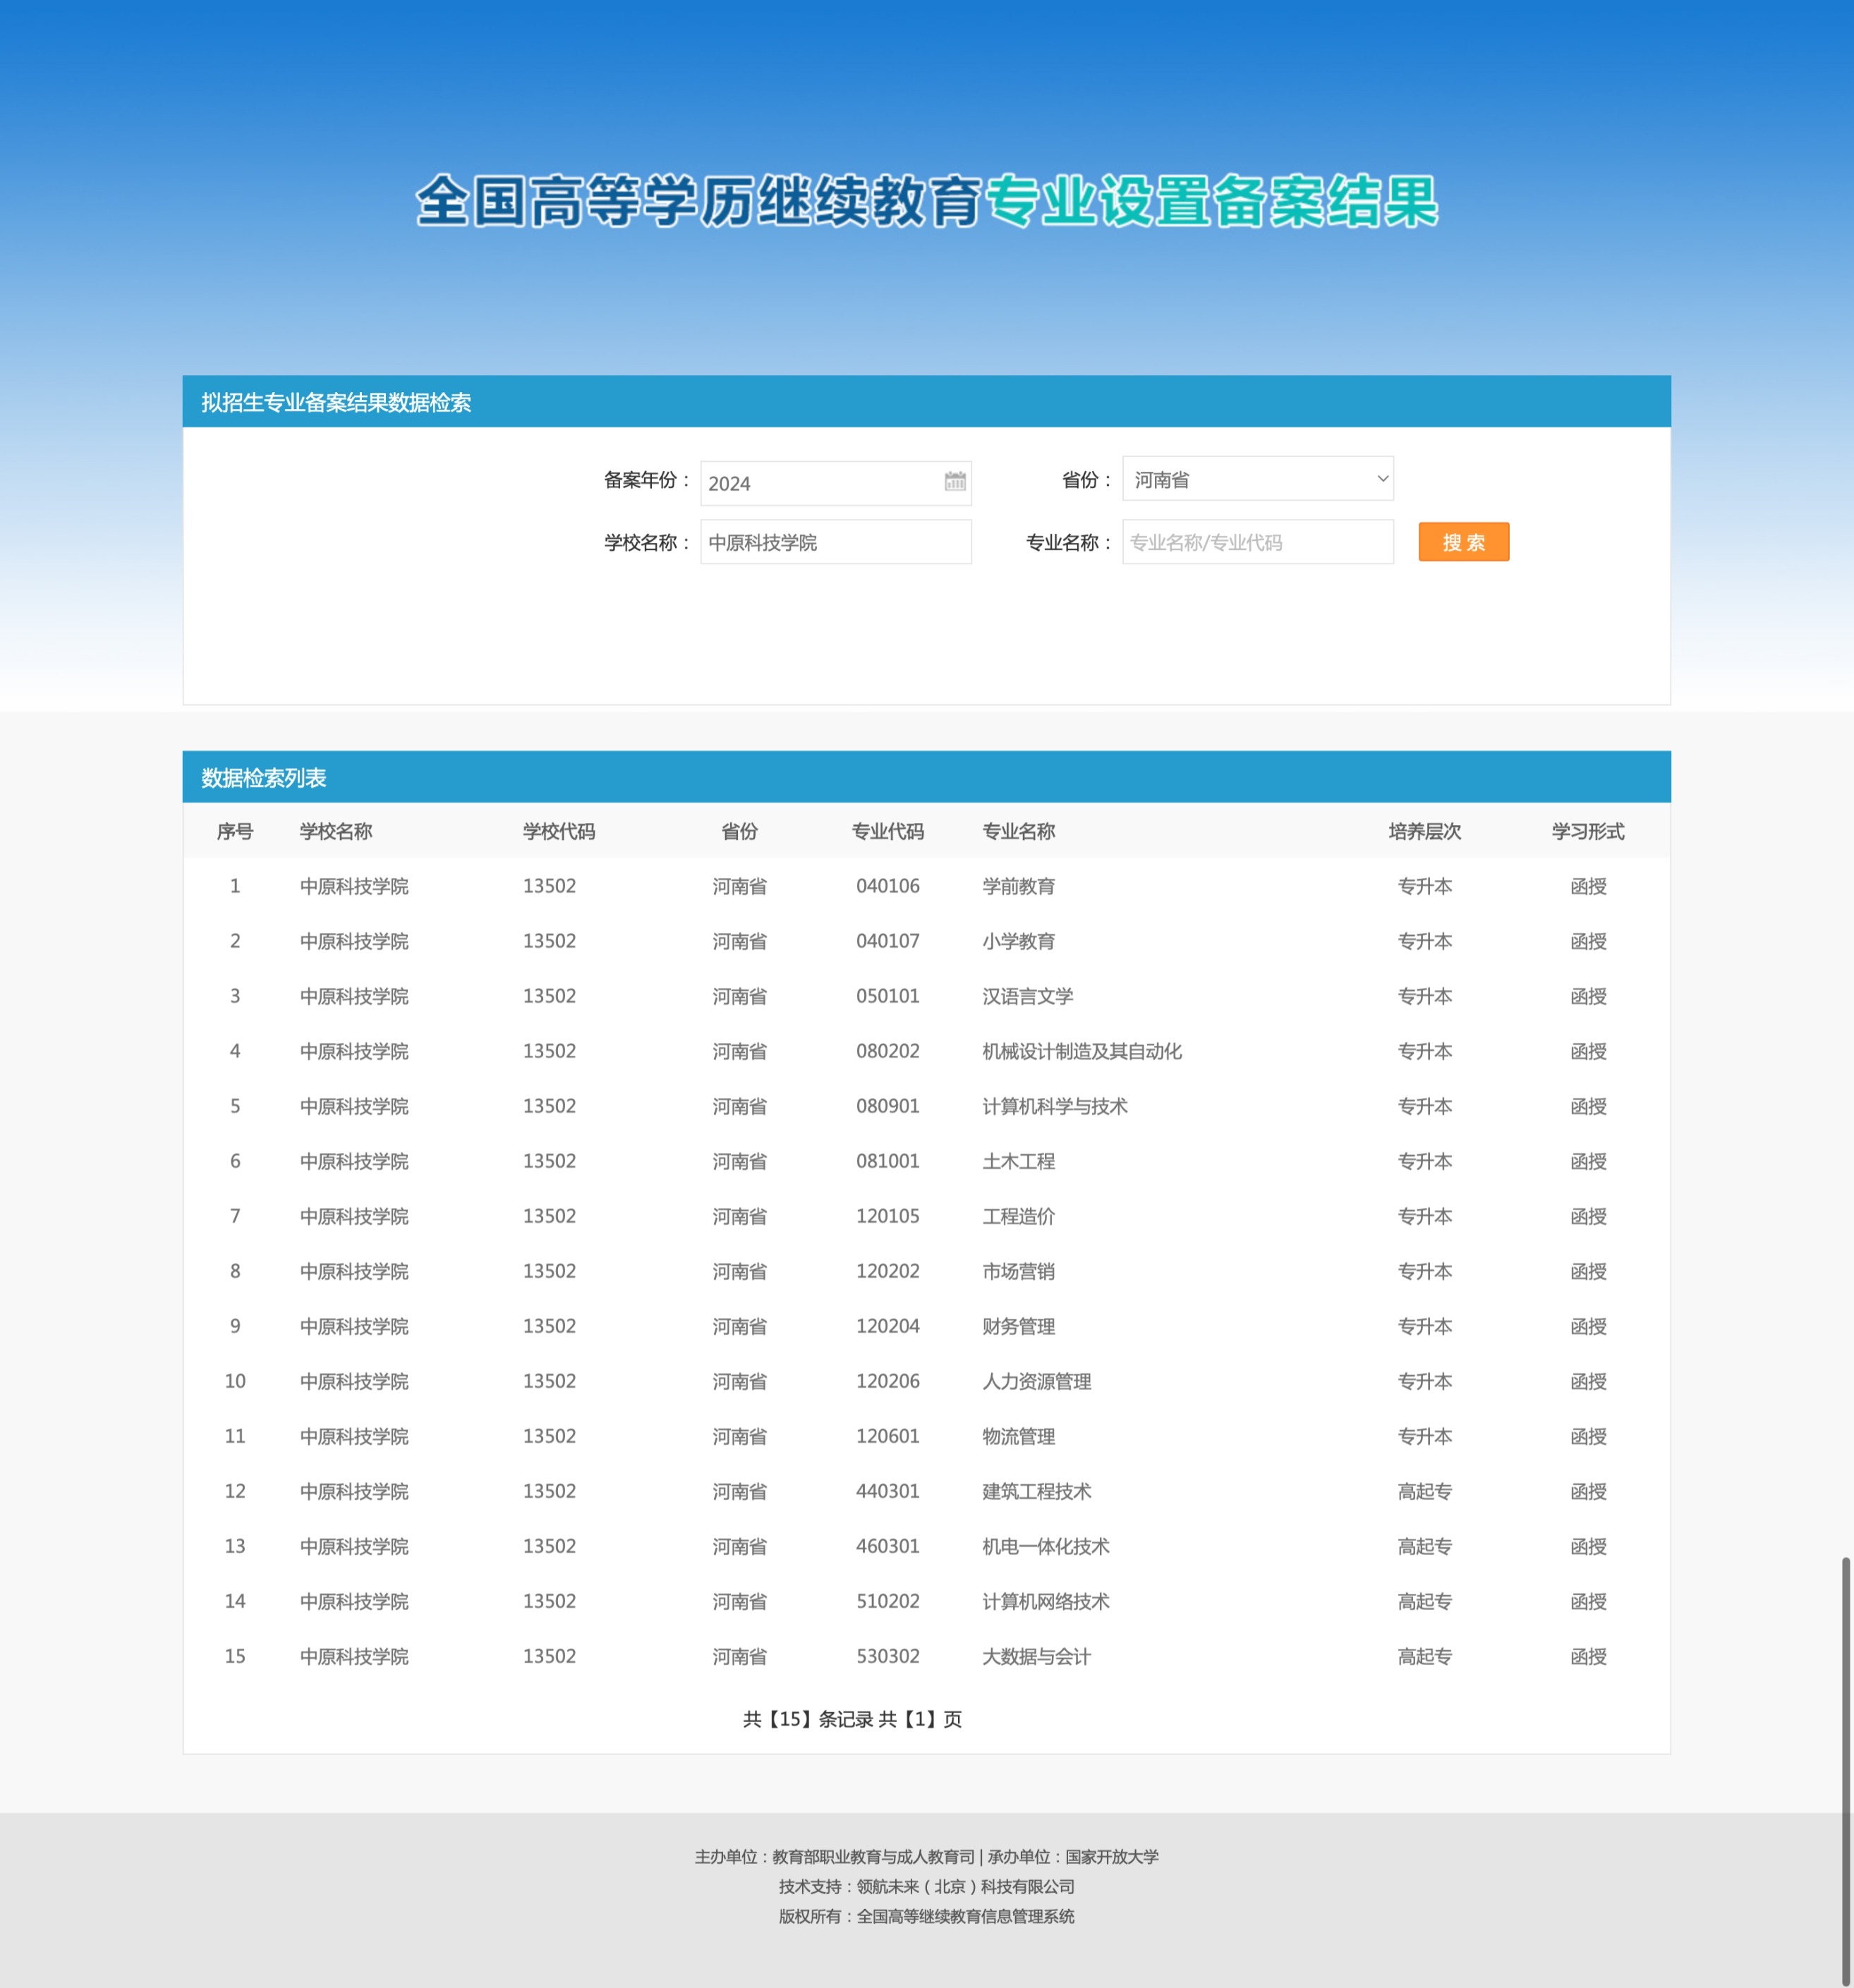Viewport: 1854px width, 1988px height.
Task: Open the calendar icon in the year field
Action: 955,482
